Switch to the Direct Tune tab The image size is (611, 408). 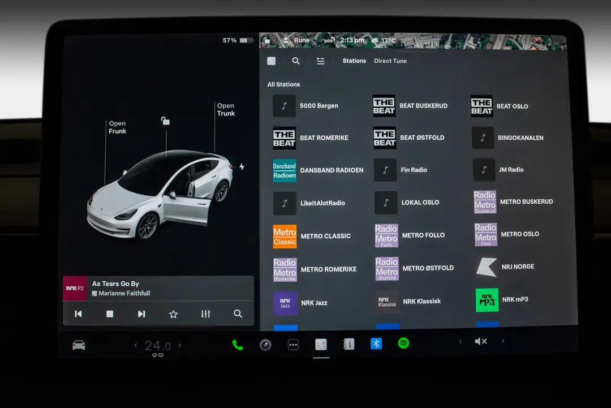pos(390,61)
